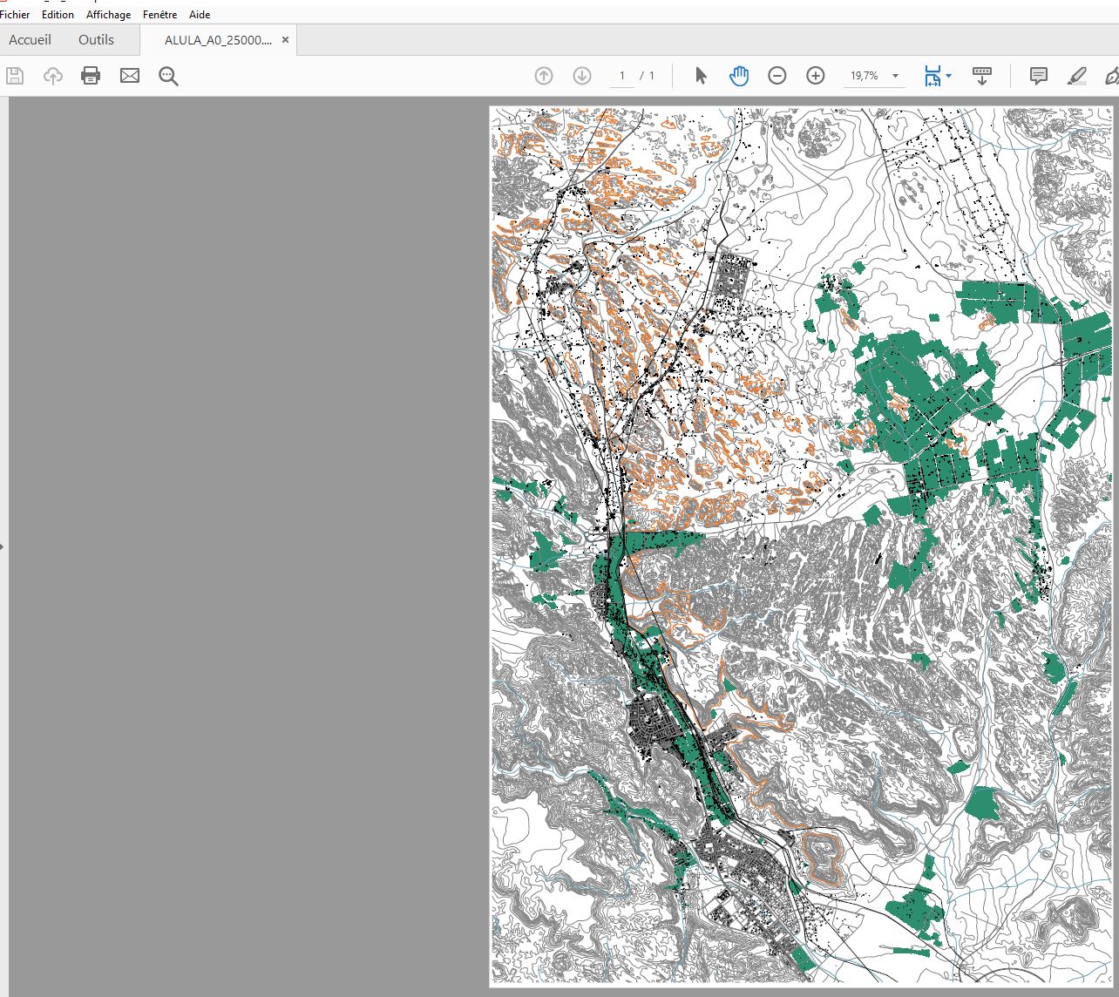Expand the left navigation pane

(x=3, y=546)
